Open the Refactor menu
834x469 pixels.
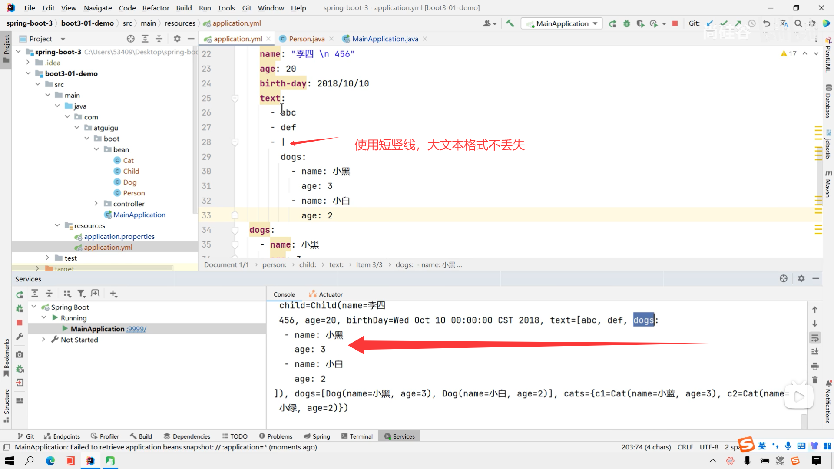click(156, 8)
